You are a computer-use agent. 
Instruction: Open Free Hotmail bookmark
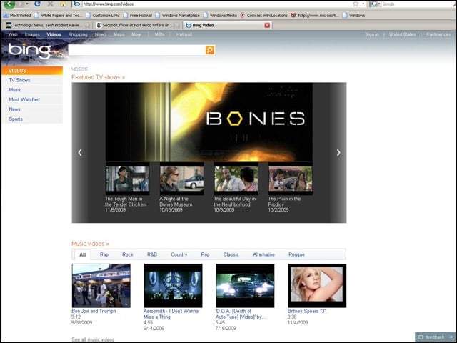point(138,16)
